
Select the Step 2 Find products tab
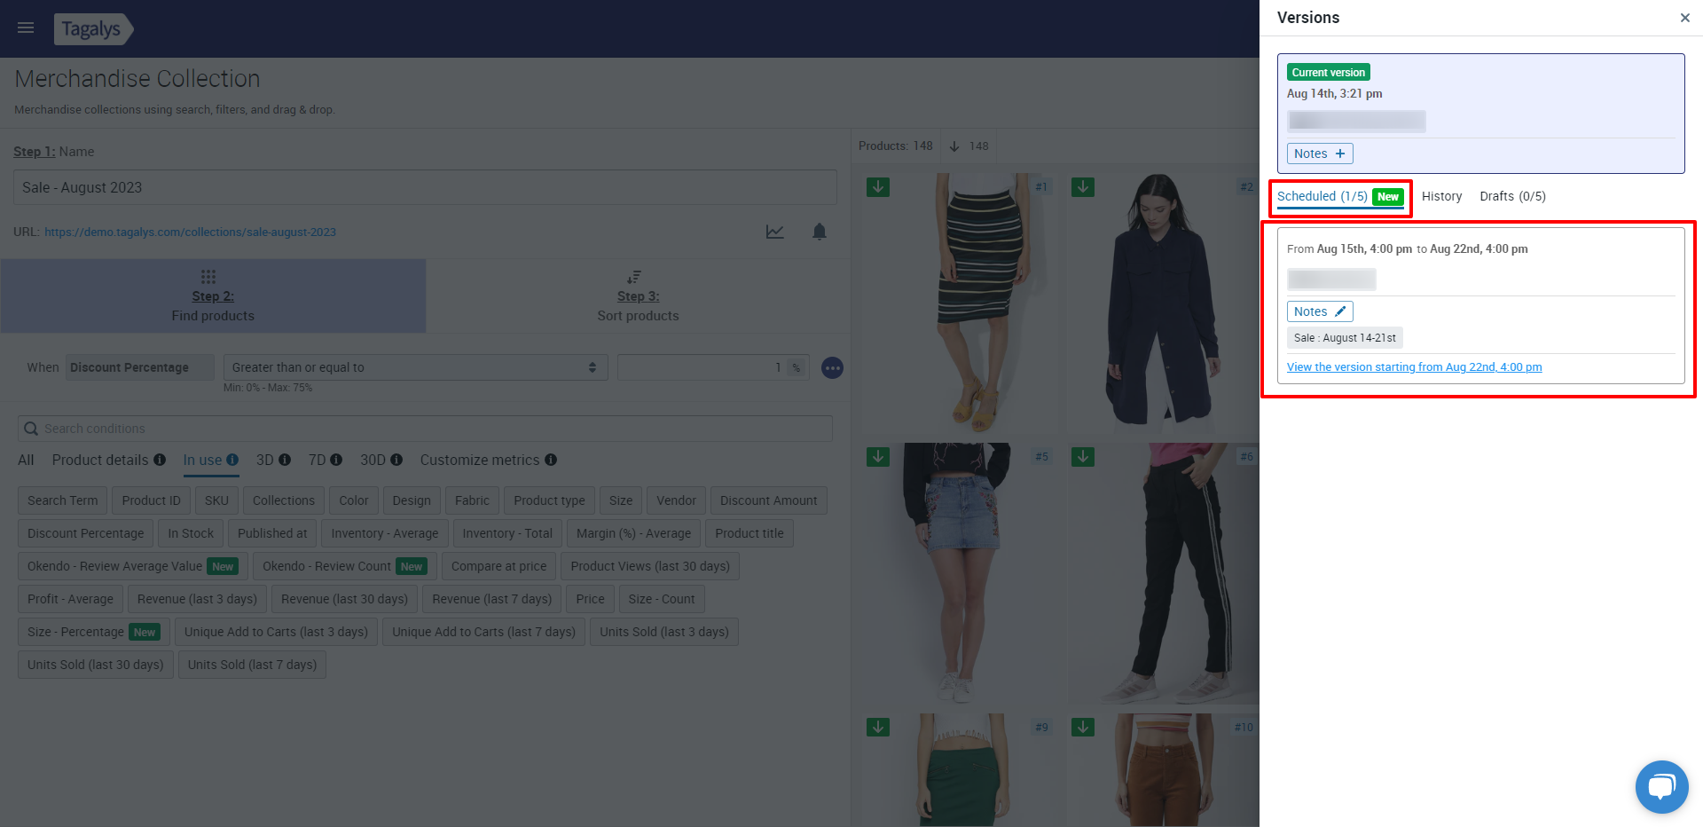213,296
